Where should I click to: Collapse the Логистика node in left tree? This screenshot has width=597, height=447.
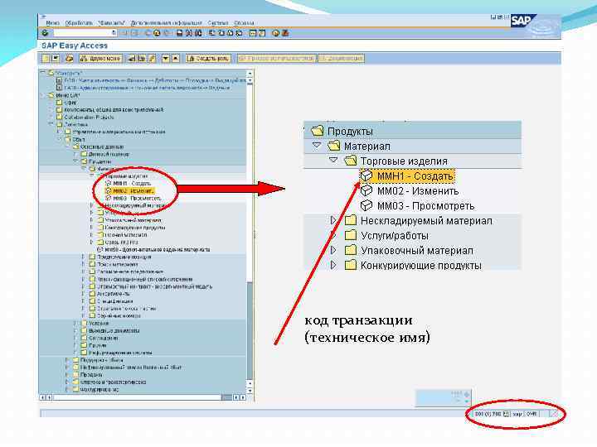click(x=51, y=124)
